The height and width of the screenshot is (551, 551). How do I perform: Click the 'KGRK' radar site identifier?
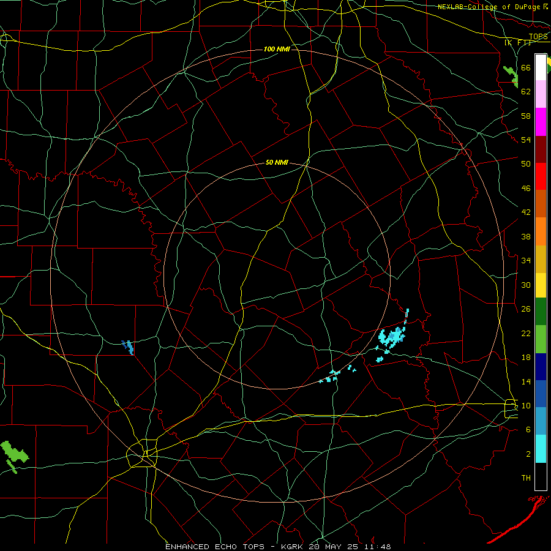click(x=292, y=547)
